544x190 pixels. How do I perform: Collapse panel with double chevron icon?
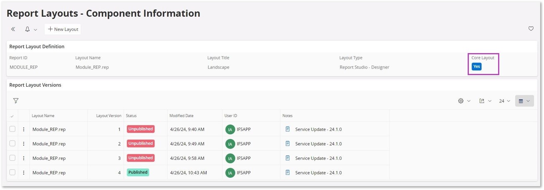pos(13,29)
